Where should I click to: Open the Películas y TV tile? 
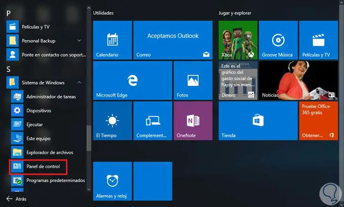pyautogui.click(x=319, y=40)
